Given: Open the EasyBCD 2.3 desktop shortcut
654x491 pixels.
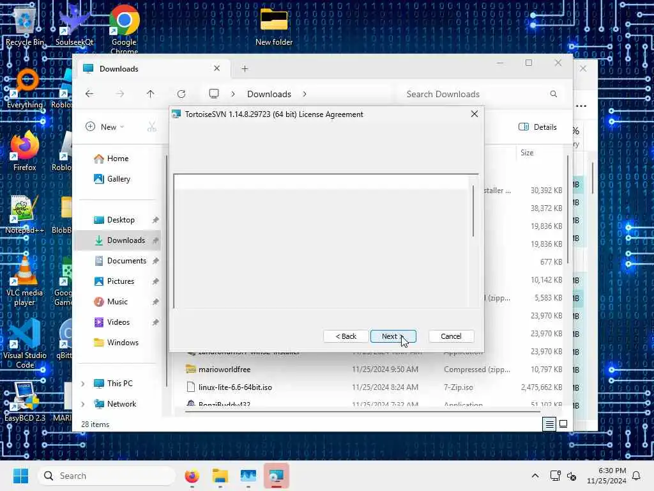Looking at the screenshot, I should point(25,401).
